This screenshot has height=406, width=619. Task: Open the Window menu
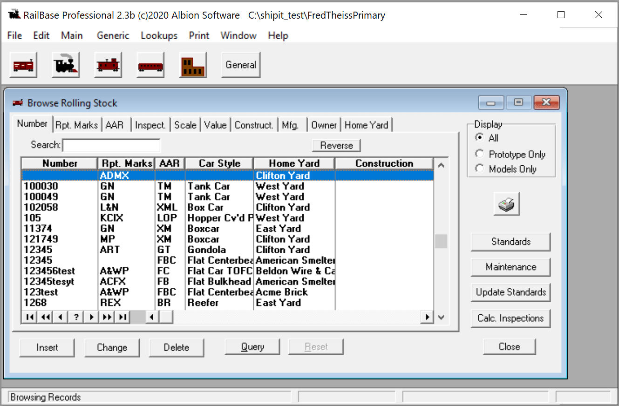238,35
